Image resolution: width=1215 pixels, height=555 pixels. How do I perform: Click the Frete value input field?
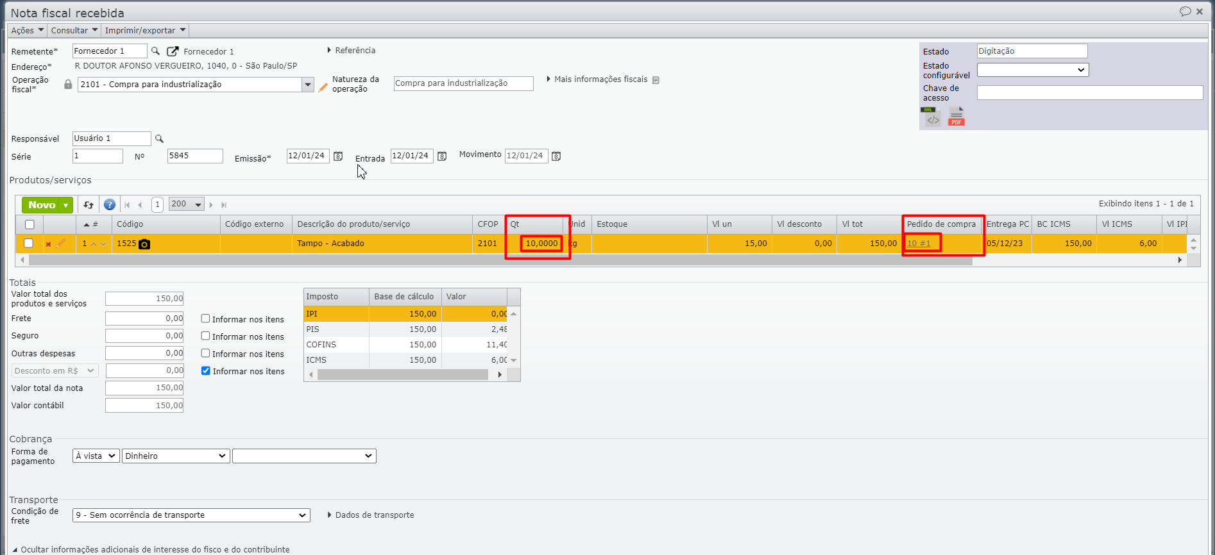[x=144, y=319]
